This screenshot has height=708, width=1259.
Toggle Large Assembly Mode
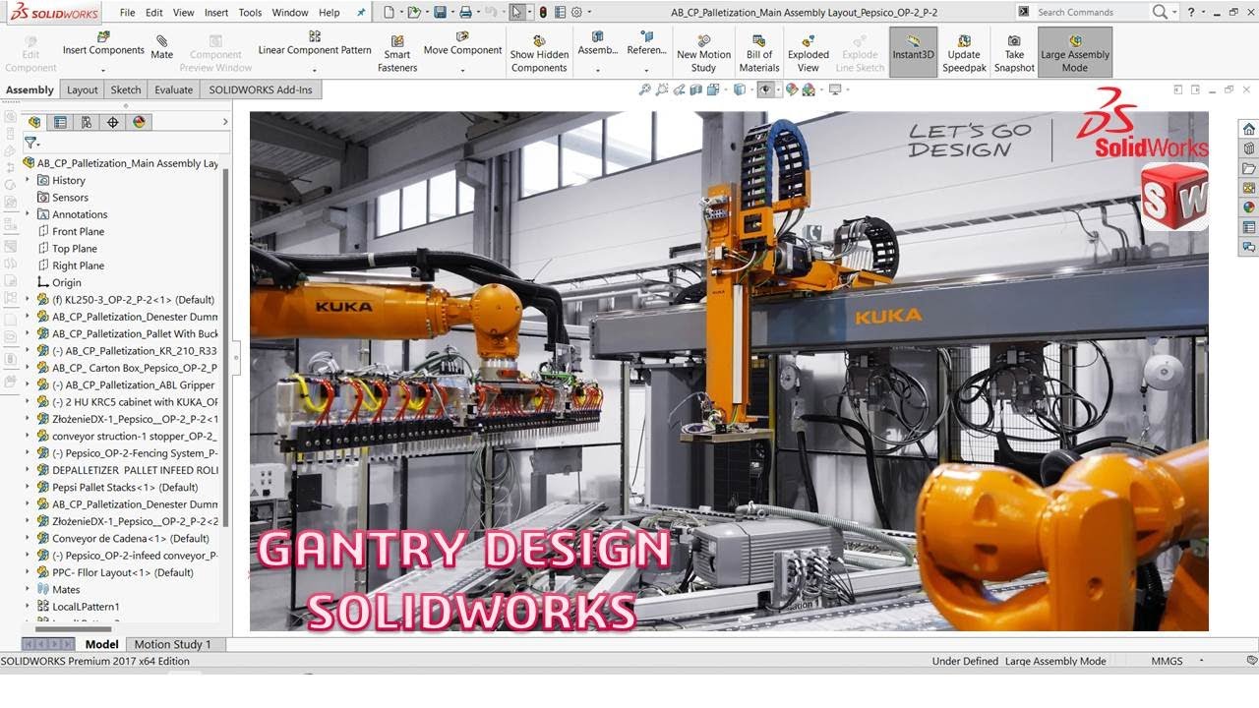tap(1075, 51)
